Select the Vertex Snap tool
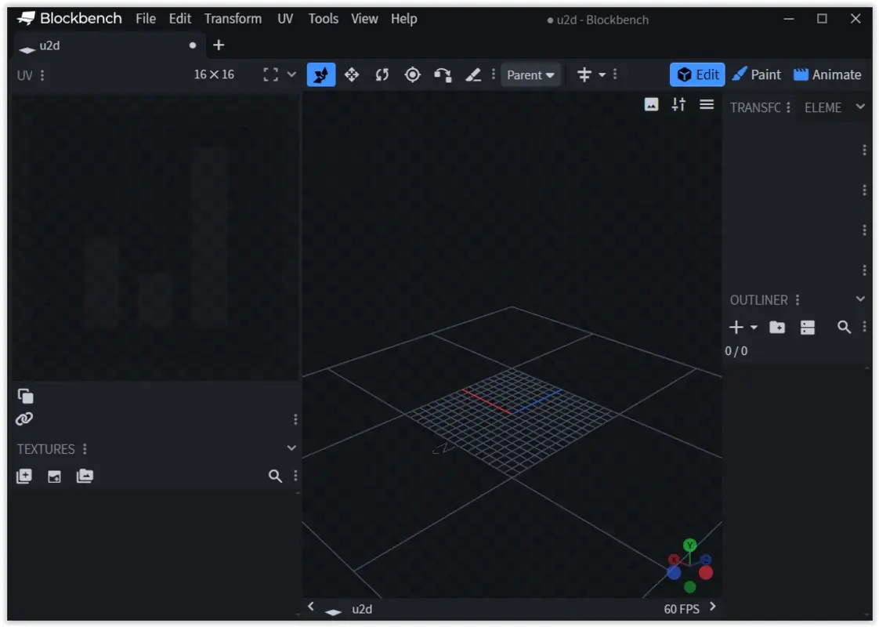The image size is (879, 627). coord(443,74)
